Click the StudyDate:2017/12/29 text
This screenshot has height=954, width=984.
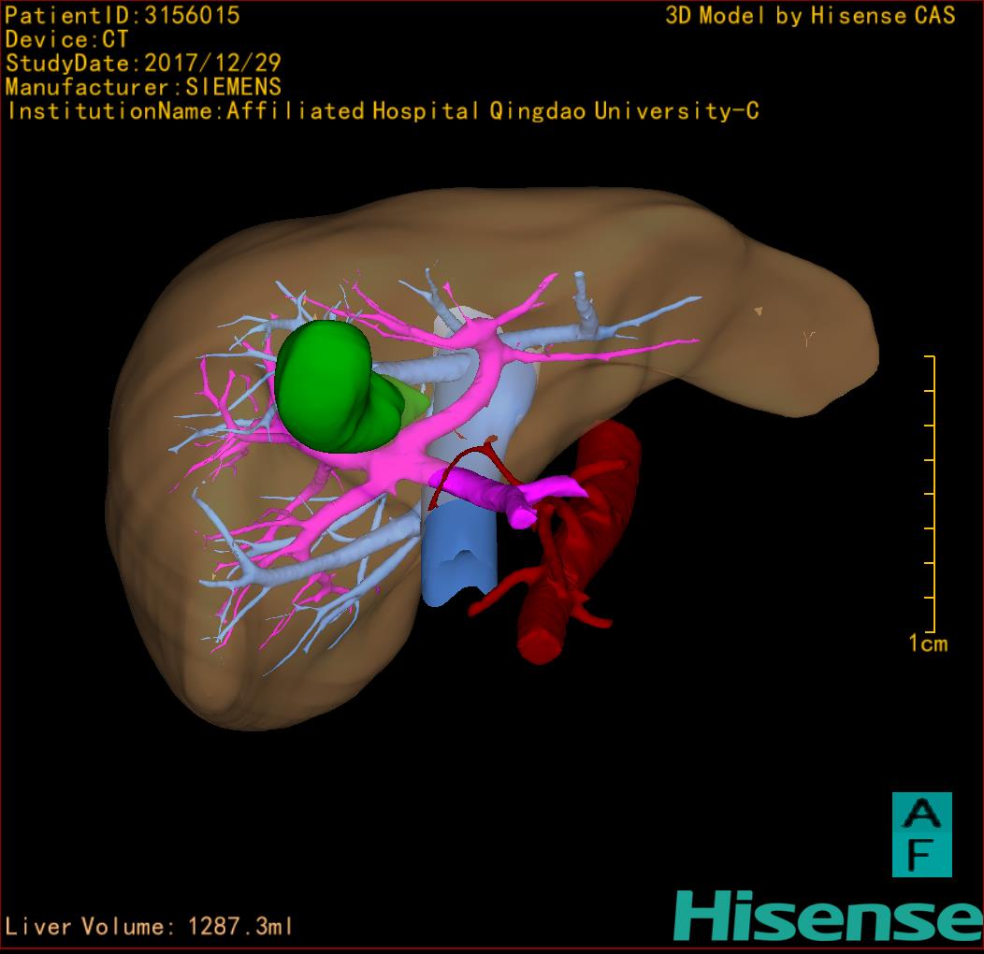143,63
